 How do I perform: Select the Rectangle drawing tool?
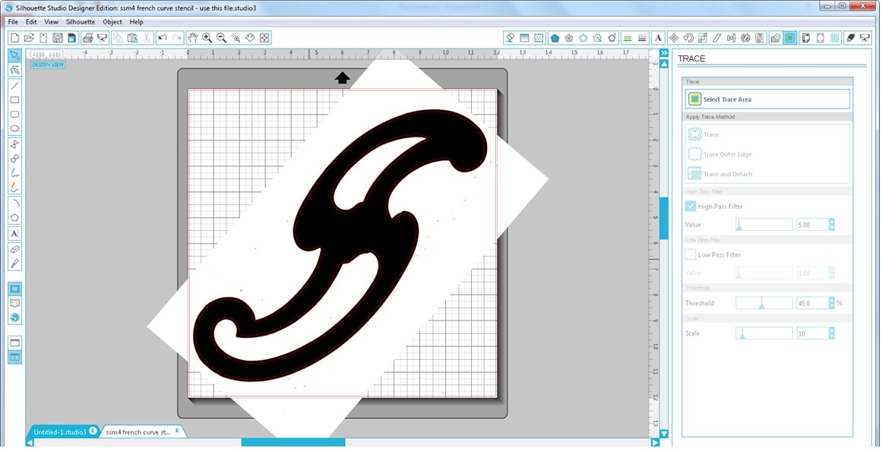click(x=15, y=100)
